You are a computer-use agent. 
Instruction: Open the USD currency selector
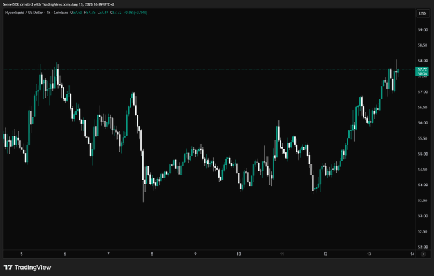[x=422, y=13]
